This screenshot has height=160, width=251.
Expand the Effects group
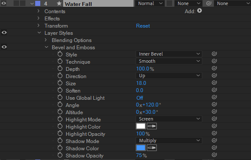[x=39, y=18]
